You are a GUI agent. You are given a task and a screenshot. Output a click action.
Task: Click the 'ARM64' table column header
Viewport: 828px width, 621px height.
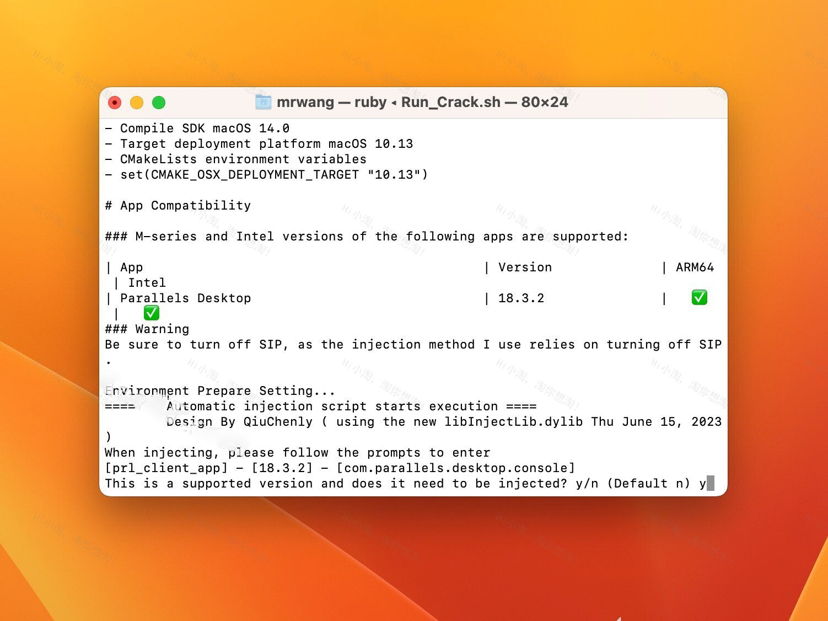click(x=695, y=267)
